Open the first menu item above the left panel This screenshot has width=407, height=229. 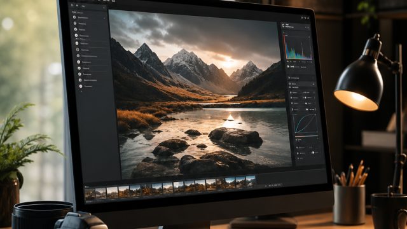coord(72,5)
